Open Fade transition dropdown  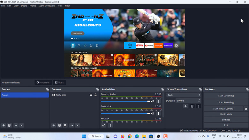tap(184, 95)
